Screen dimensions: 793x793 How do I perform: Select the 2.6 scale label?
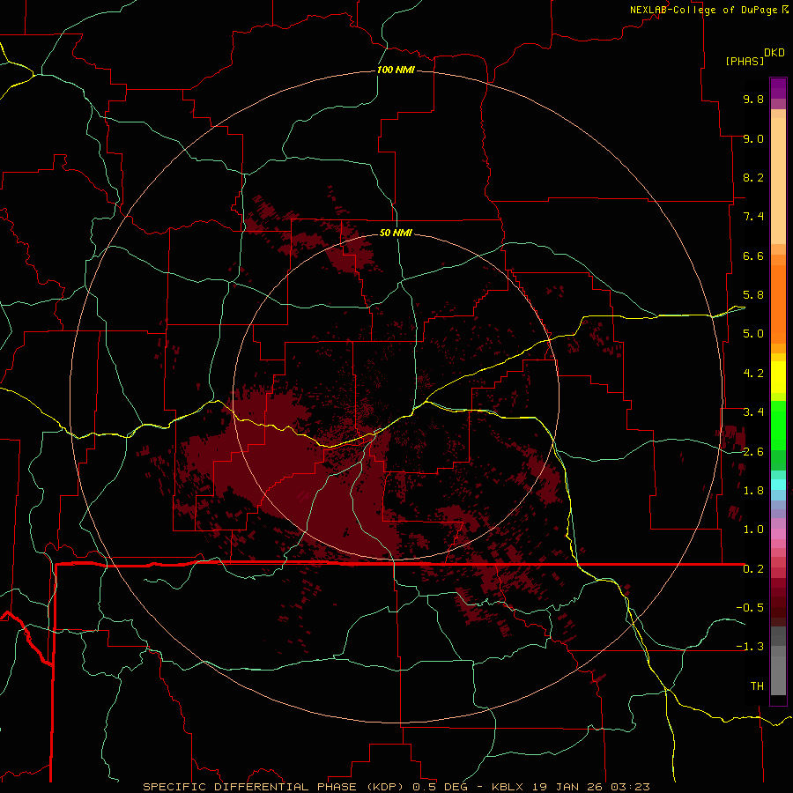753,452
